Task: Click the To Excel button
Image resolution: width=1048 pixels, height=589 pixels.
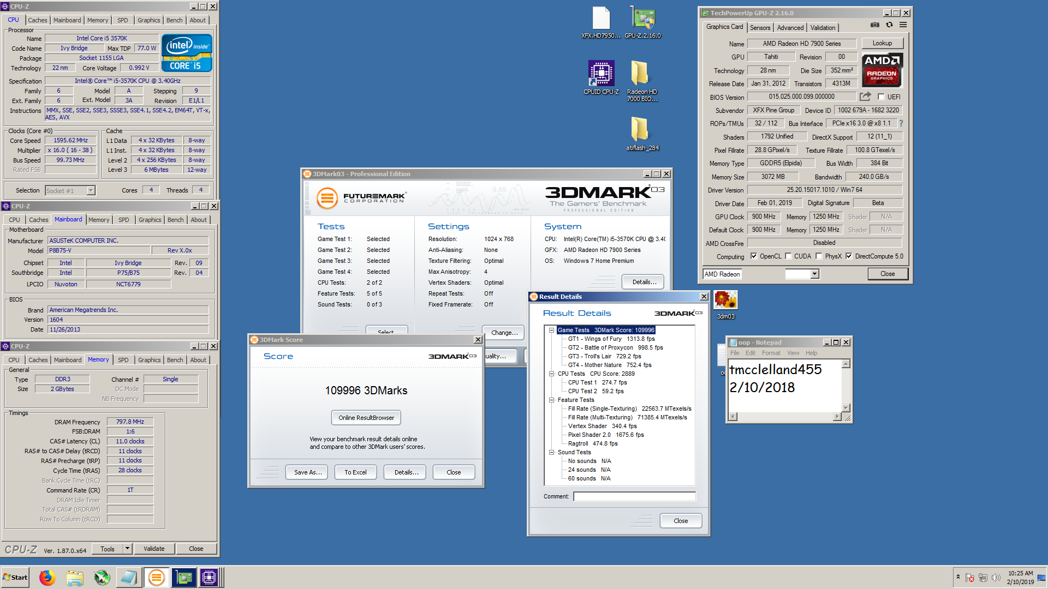Action: point(355,472)
